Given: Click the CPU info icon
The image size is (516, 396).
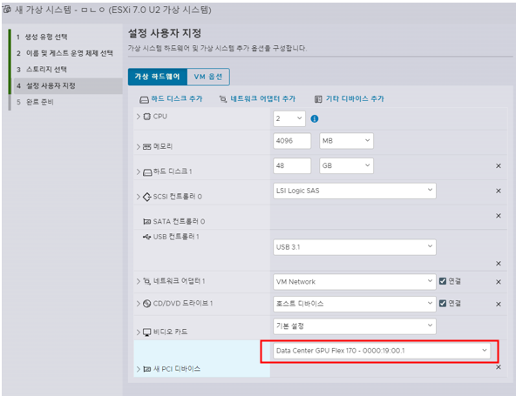Looking at the screenshot, I should click(x=315, y=118).
